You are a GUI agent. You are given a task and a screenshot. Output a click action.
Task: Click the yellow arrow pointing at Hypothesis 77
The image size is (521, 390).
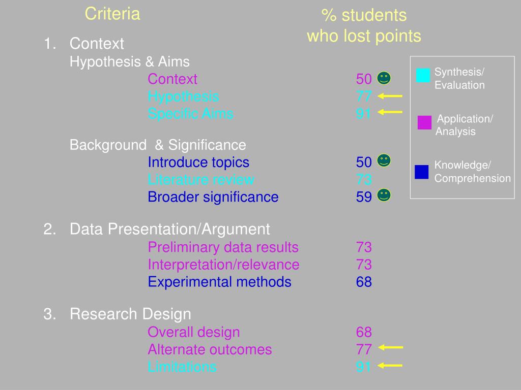[390, 96]
